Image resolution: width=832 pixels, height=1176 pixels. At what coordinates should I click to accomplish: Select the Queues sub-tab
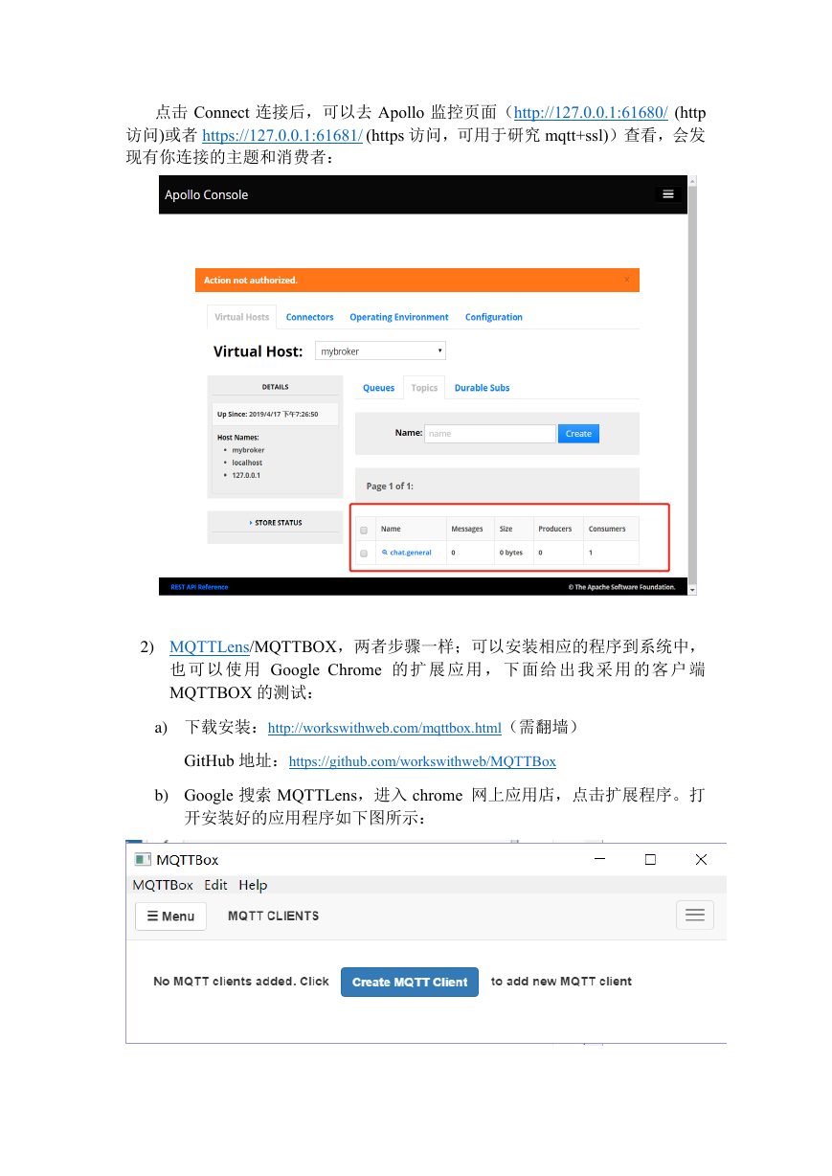pos(378,388)
